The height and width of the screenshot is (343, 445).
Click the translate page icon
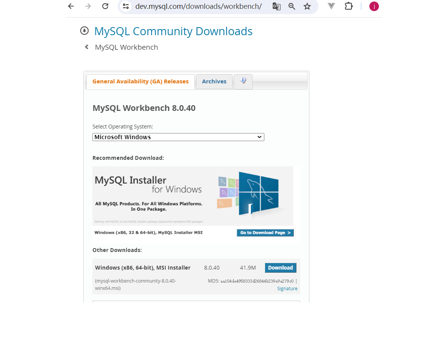(277, 6)
